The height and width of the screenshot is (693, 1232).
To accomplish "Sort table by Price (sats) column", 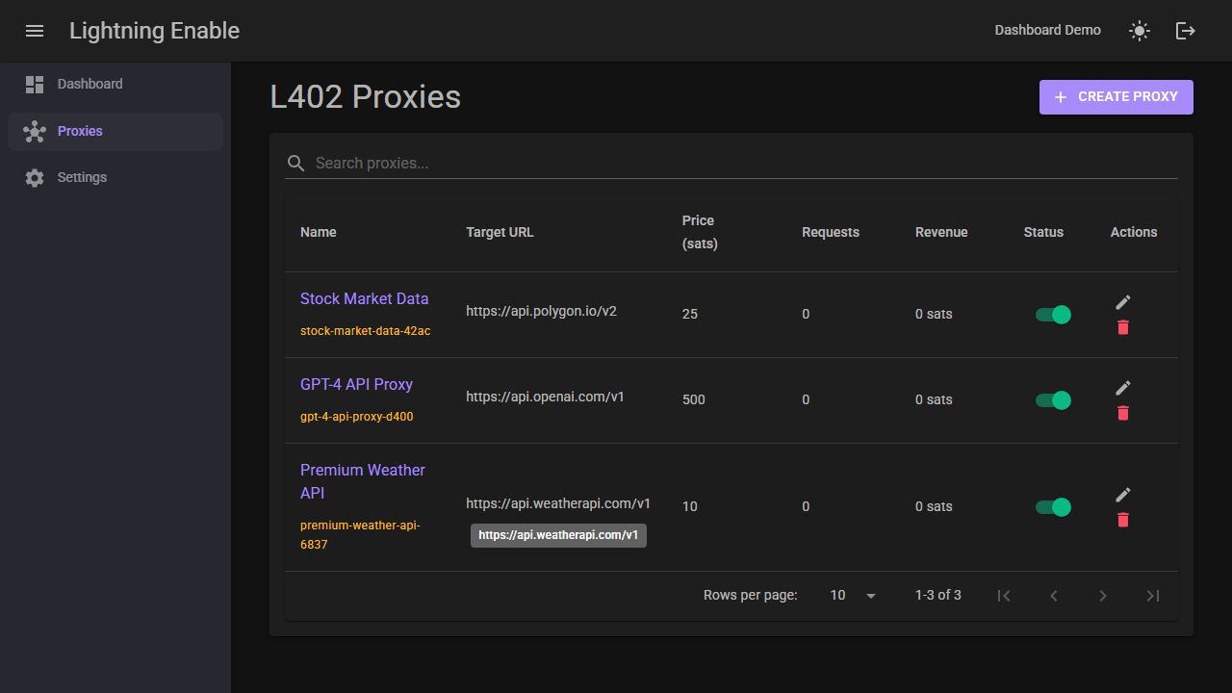I will tap(699, 232).
